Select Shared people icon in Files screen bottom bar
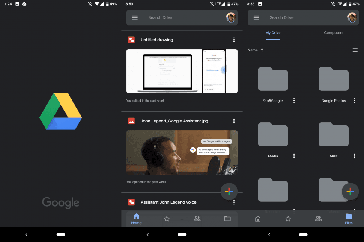Image resolution: width=364 pixels, height=242 pixels. pos(318,219)
